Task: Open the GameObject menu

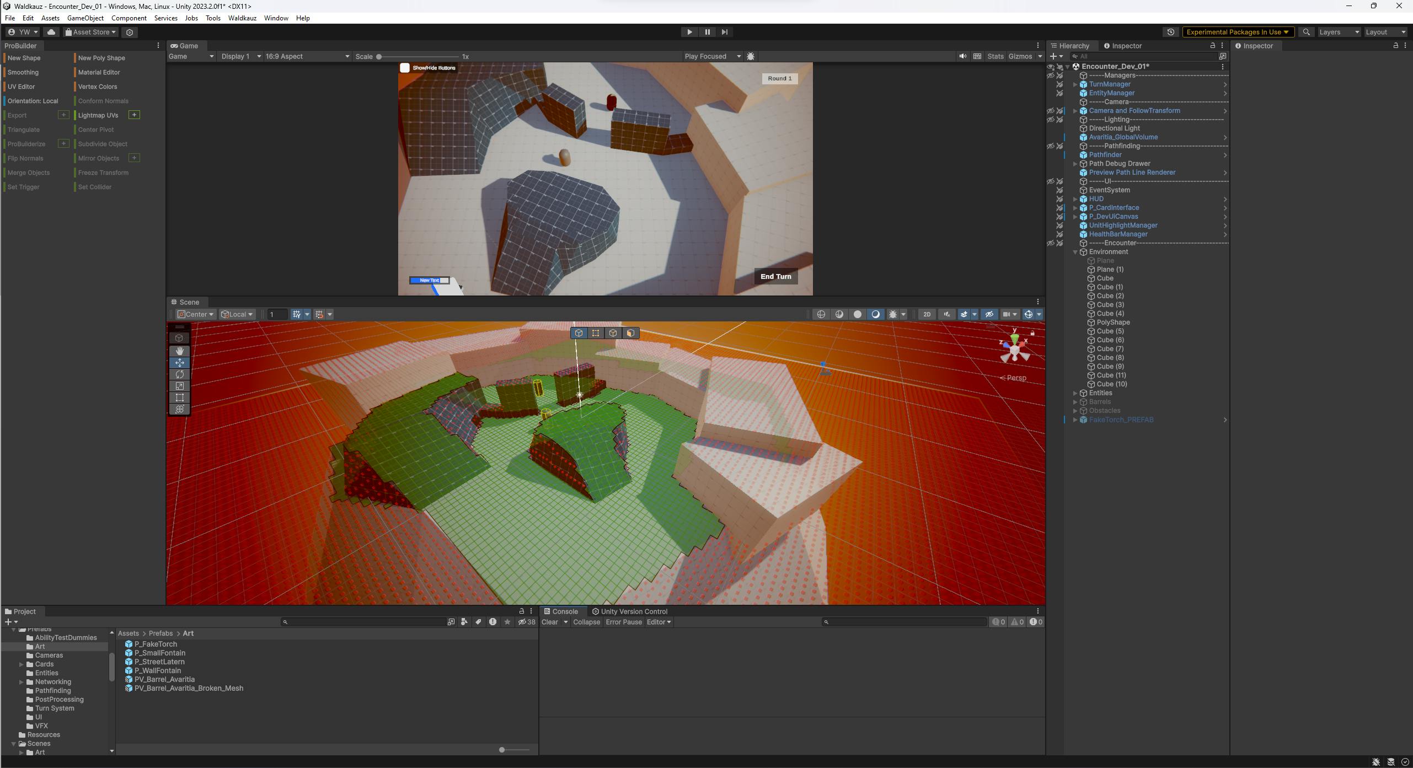Action: [x=85, y=18]
